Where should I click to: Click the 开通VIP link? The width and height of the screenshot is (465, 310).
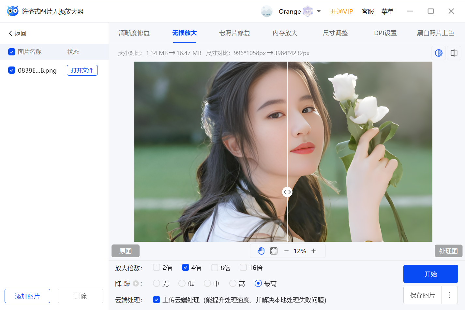341,11
